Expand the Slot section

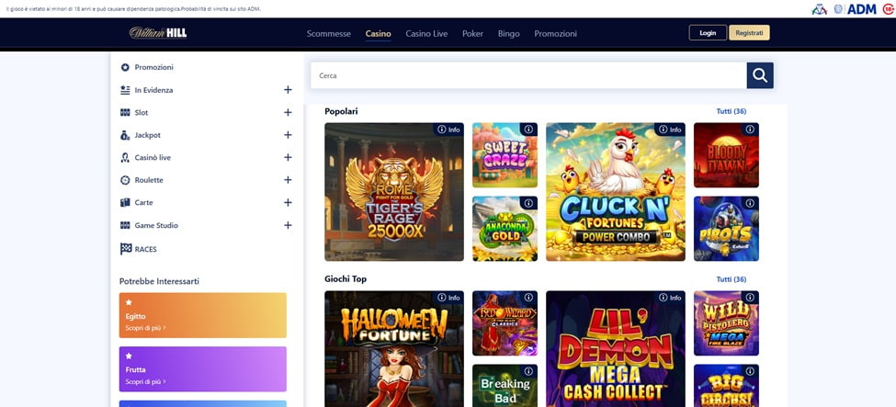[288, 113]
